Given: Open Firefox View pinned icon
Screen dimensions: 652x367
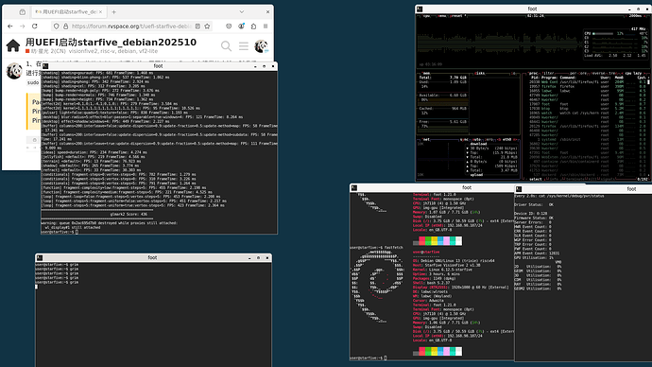Looking at the screenshot, I should (23, 12).
